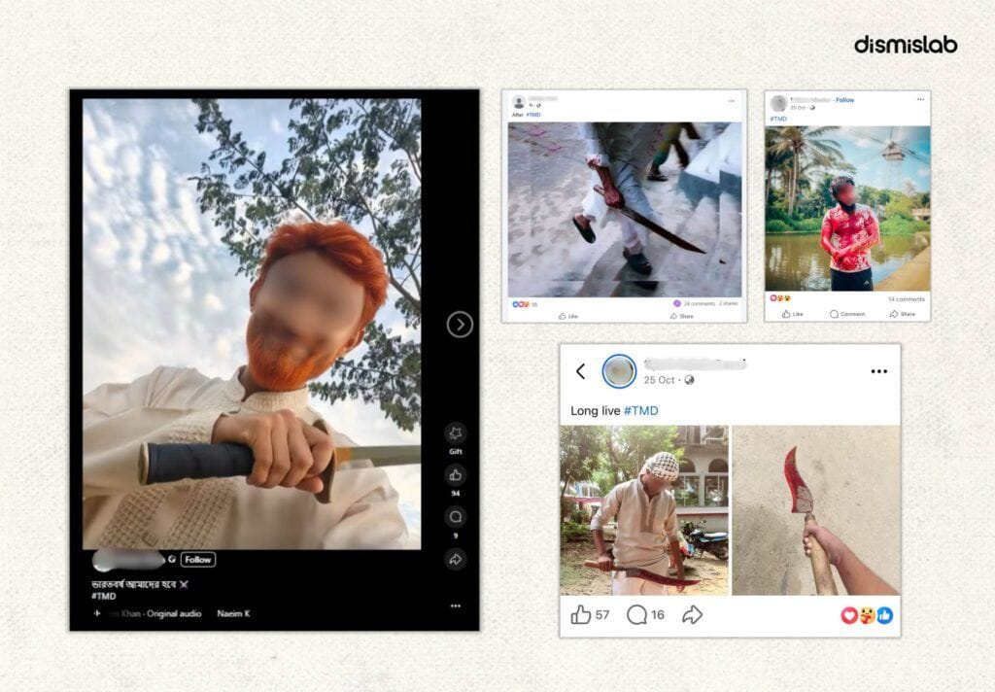
Task: Open the bloodied sickle photo thumbnail
Action: (816, 510)
